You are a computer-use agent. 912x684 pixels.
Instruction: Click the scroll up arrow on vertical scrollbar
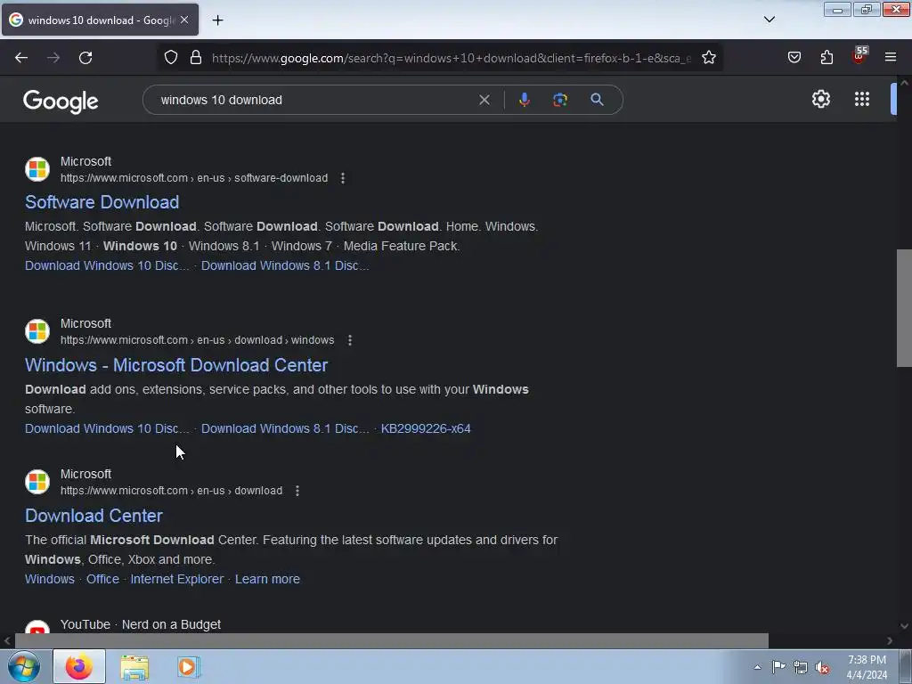coord(904,83)
